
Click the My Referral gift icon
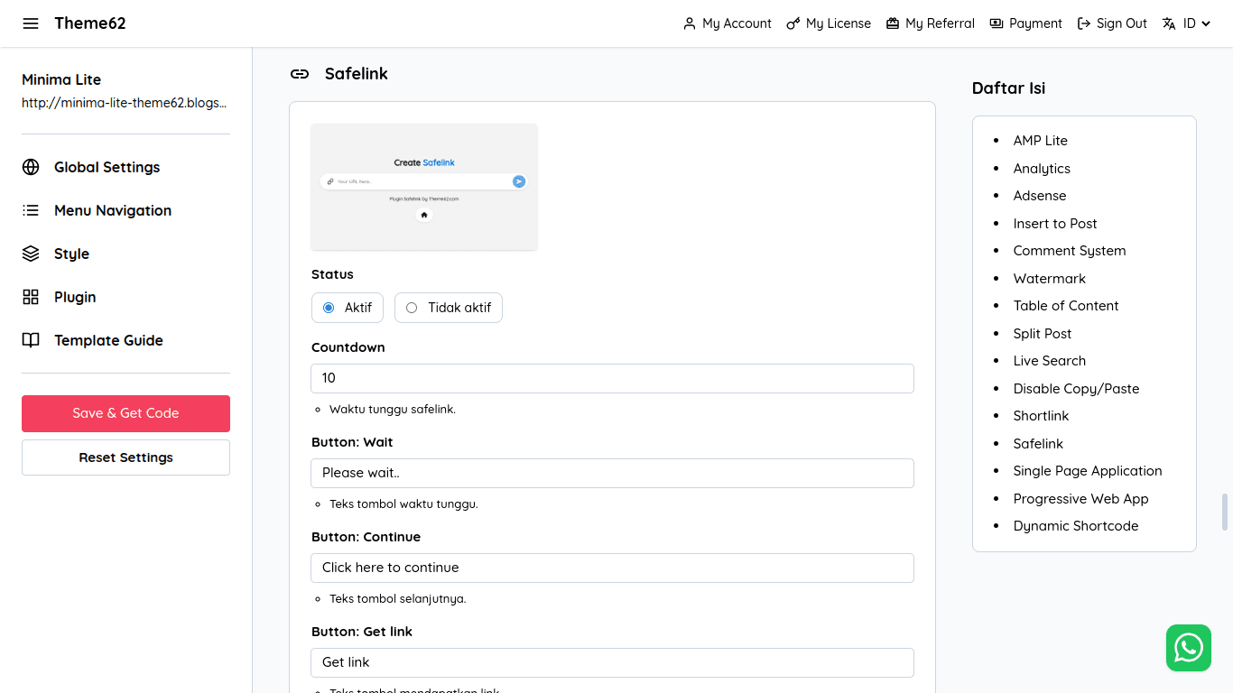click(x=893, y=23)
